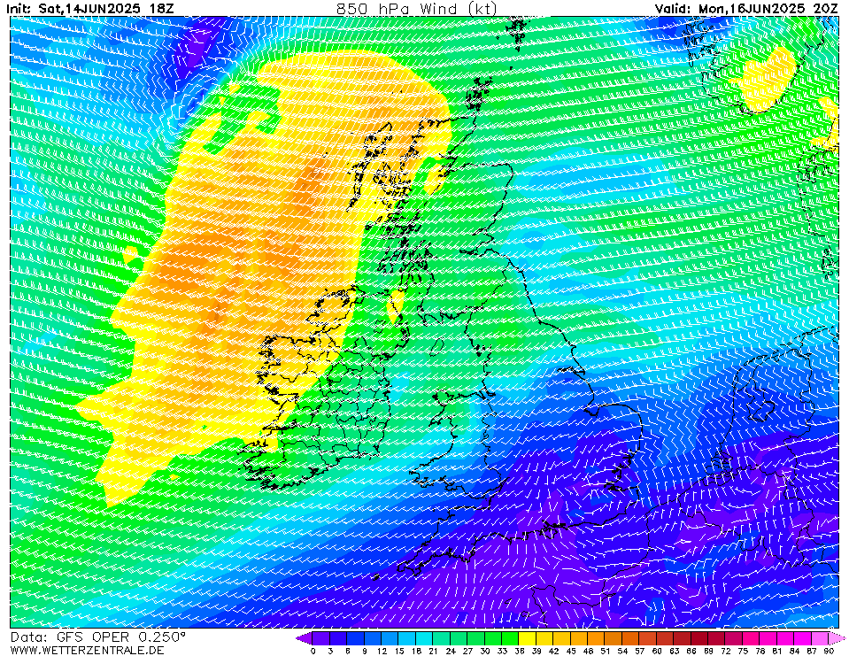
Task: Click the WWW.WETTERZENTRALE.DE website text
Action: [87, 650]
